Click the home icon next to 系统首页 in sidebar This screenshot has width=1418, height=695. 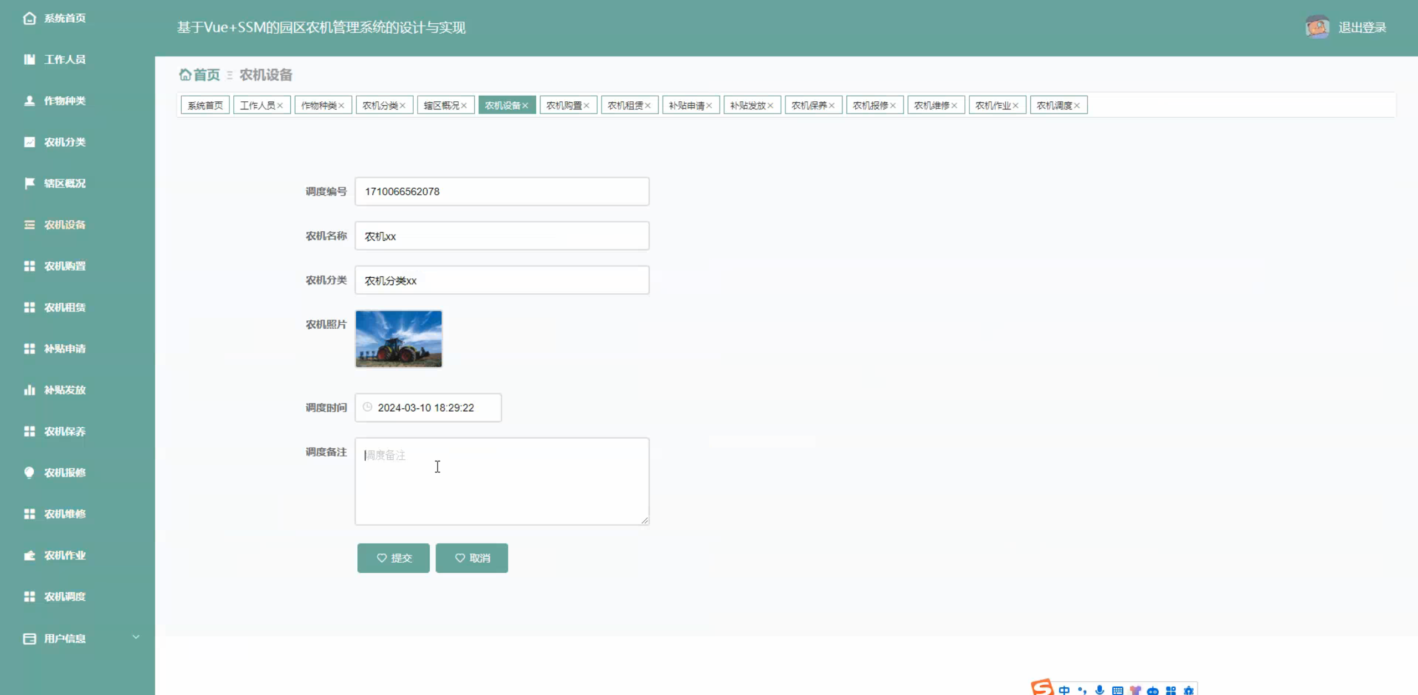coord(29,18)
